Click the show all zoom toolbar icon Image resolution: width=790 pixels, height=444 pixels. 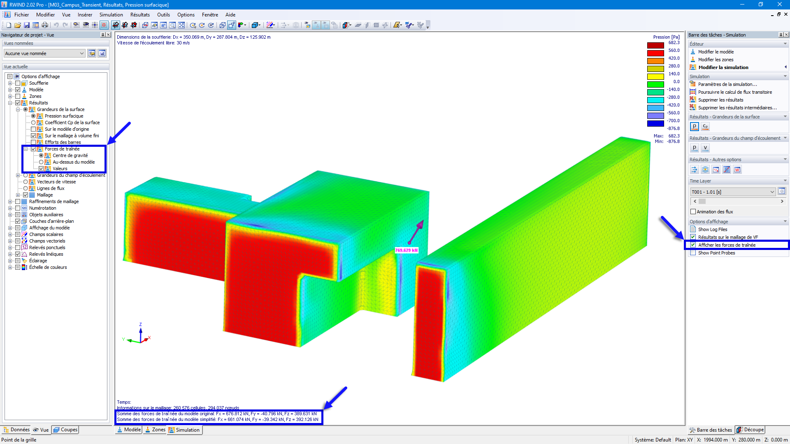pyautogui.click(x=181, y=25)
